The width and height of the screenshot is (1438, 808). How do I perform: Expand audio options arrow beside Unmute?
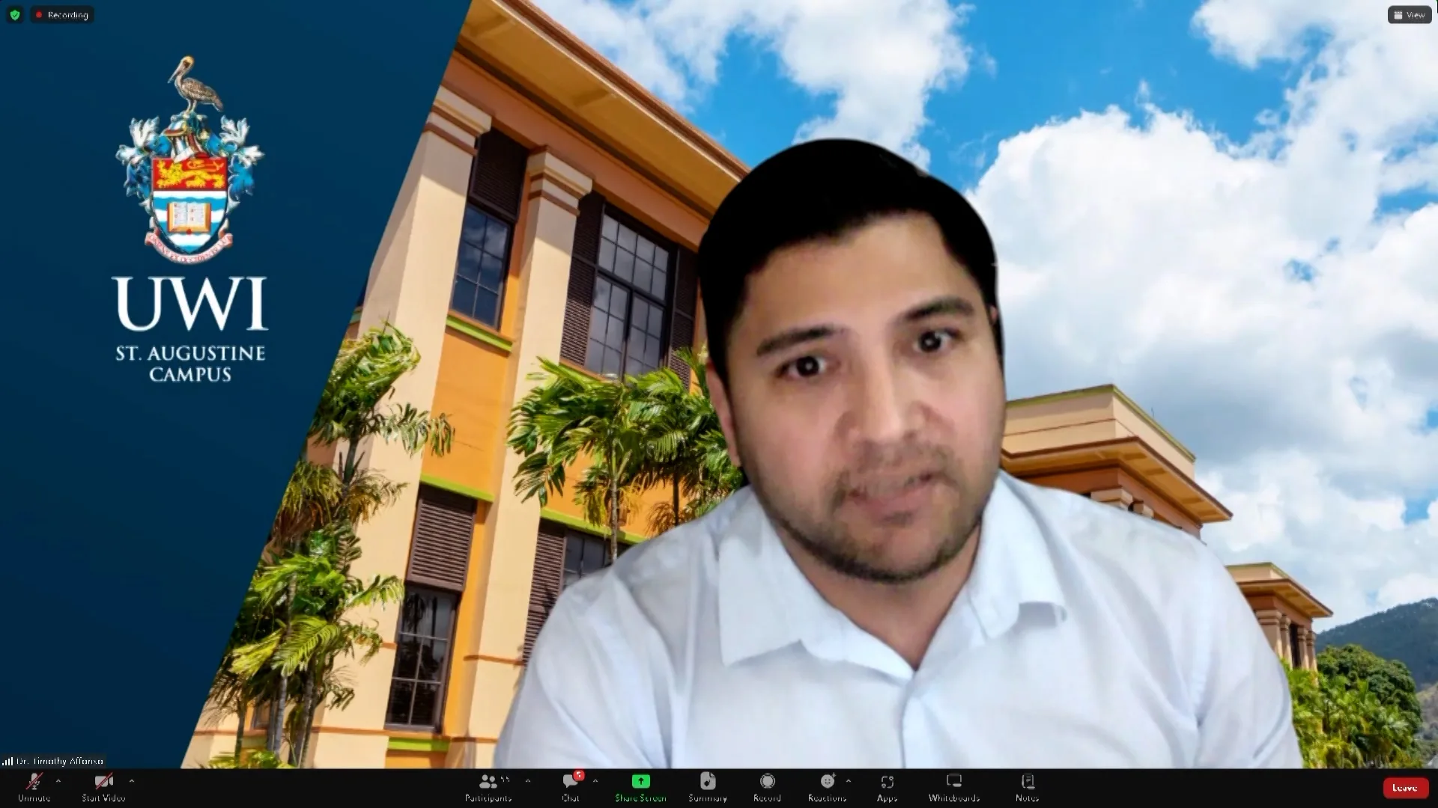(58, 780)
